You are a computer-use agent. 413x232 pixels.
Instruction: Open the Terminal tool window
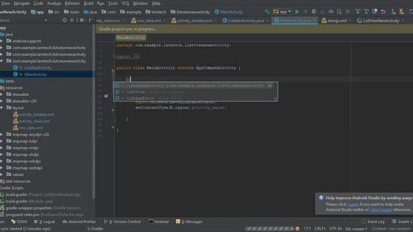[x=159, y=222]
